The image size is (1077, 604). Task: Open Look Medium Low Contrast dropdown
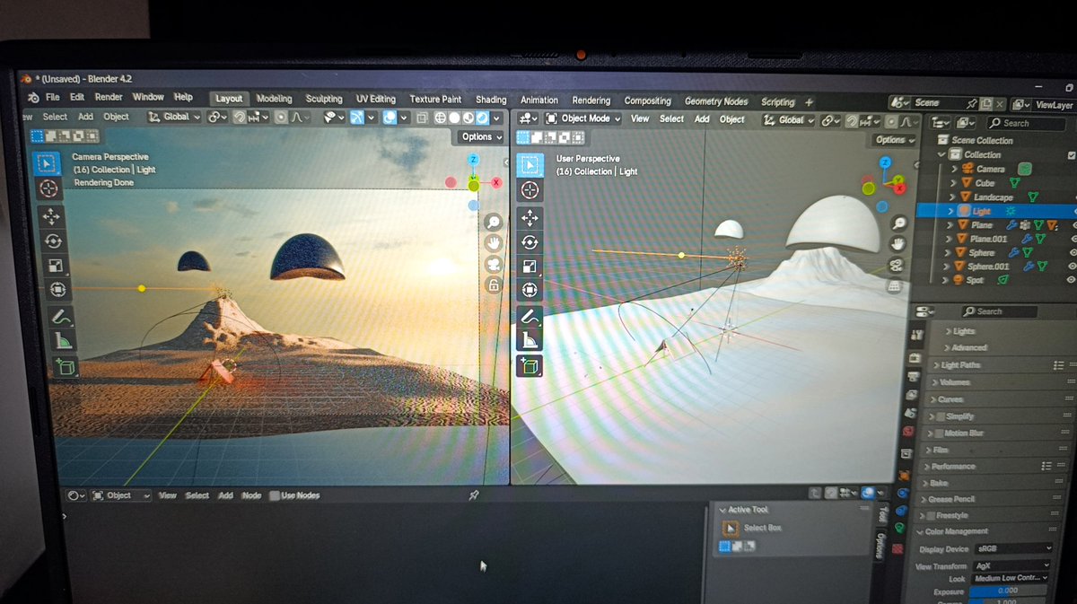tap(1010, 578)
